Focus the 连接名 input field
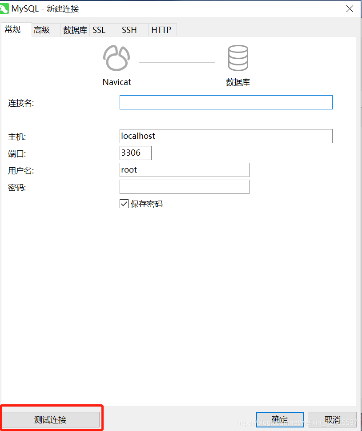 pos(226,102)
